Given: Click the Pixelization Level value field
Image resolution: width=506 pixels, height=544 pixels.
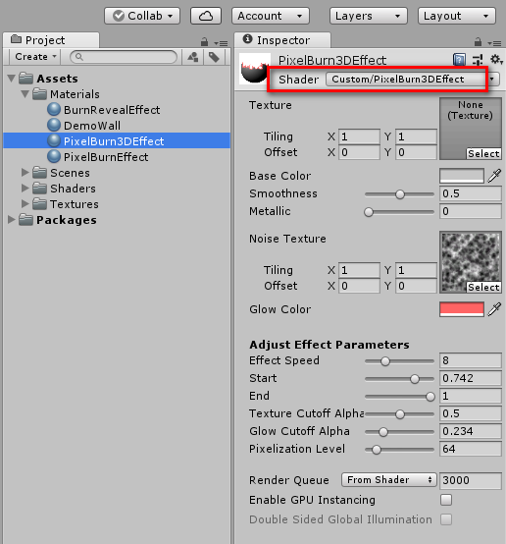Looking at the screenshot, I should pos(471,449).
